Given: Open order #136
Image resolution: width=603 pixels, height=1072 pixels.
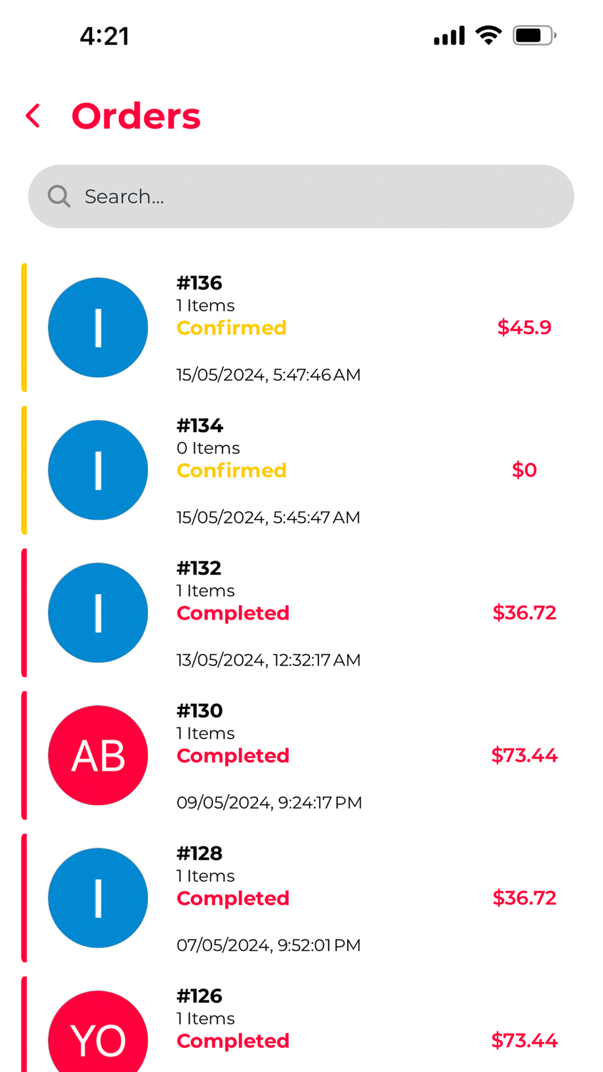Looking at the screenshot, I should (x=200, y=283).
